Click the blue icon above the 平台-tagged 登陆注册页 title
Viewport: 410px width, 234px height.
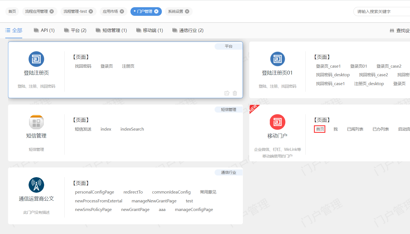[x=36, y=59]
